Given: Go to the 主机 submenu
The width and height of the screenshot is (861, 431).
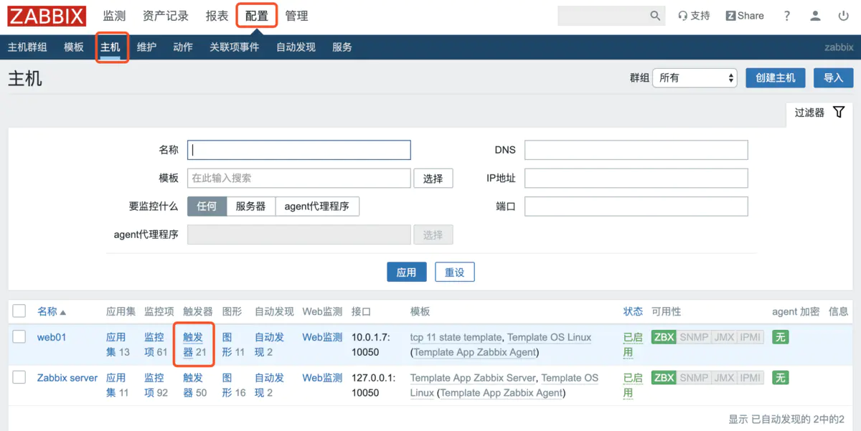Looking at the screenshot, I should pos(110,47).
